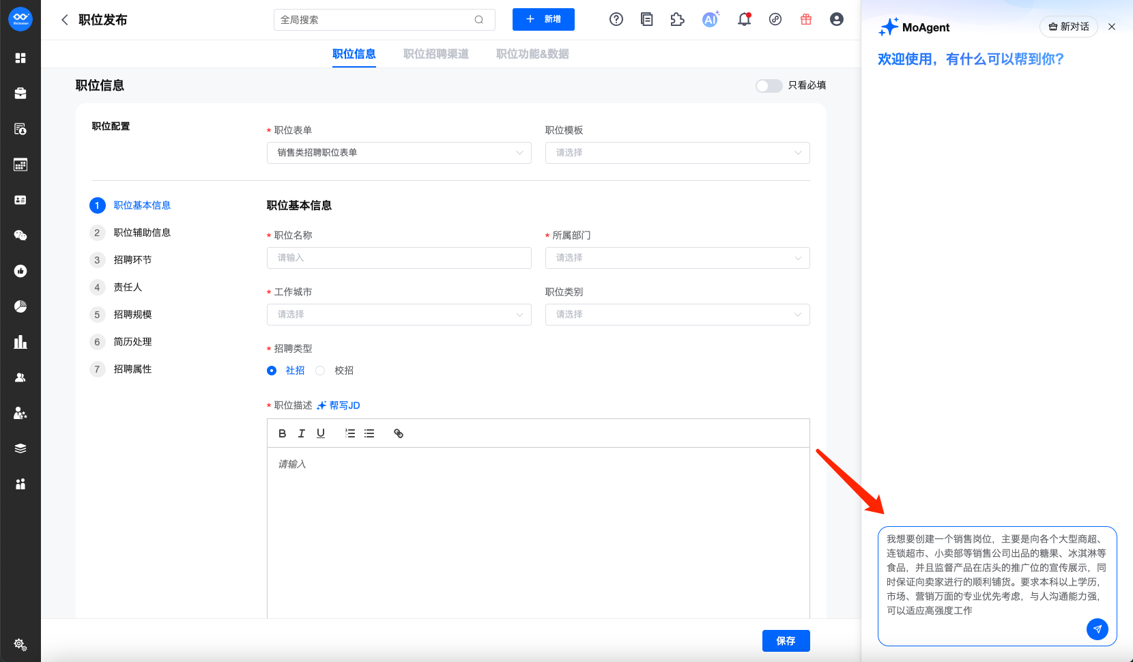Click the 职位名称 input field

[x=399, y=258]
